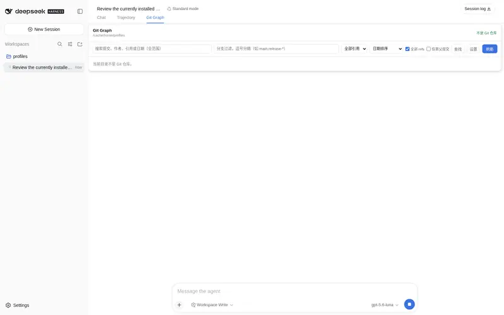Focus the commit search input field
The height and width of the screenshot is (315, 504).
pos(152,49)
